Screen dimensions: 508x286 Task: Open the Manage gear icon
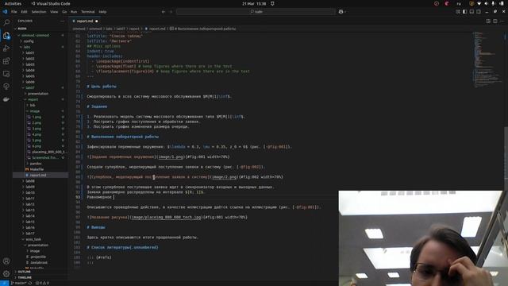coord(6,273)
